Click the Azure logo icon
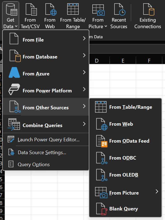 (x=14, y=72)
